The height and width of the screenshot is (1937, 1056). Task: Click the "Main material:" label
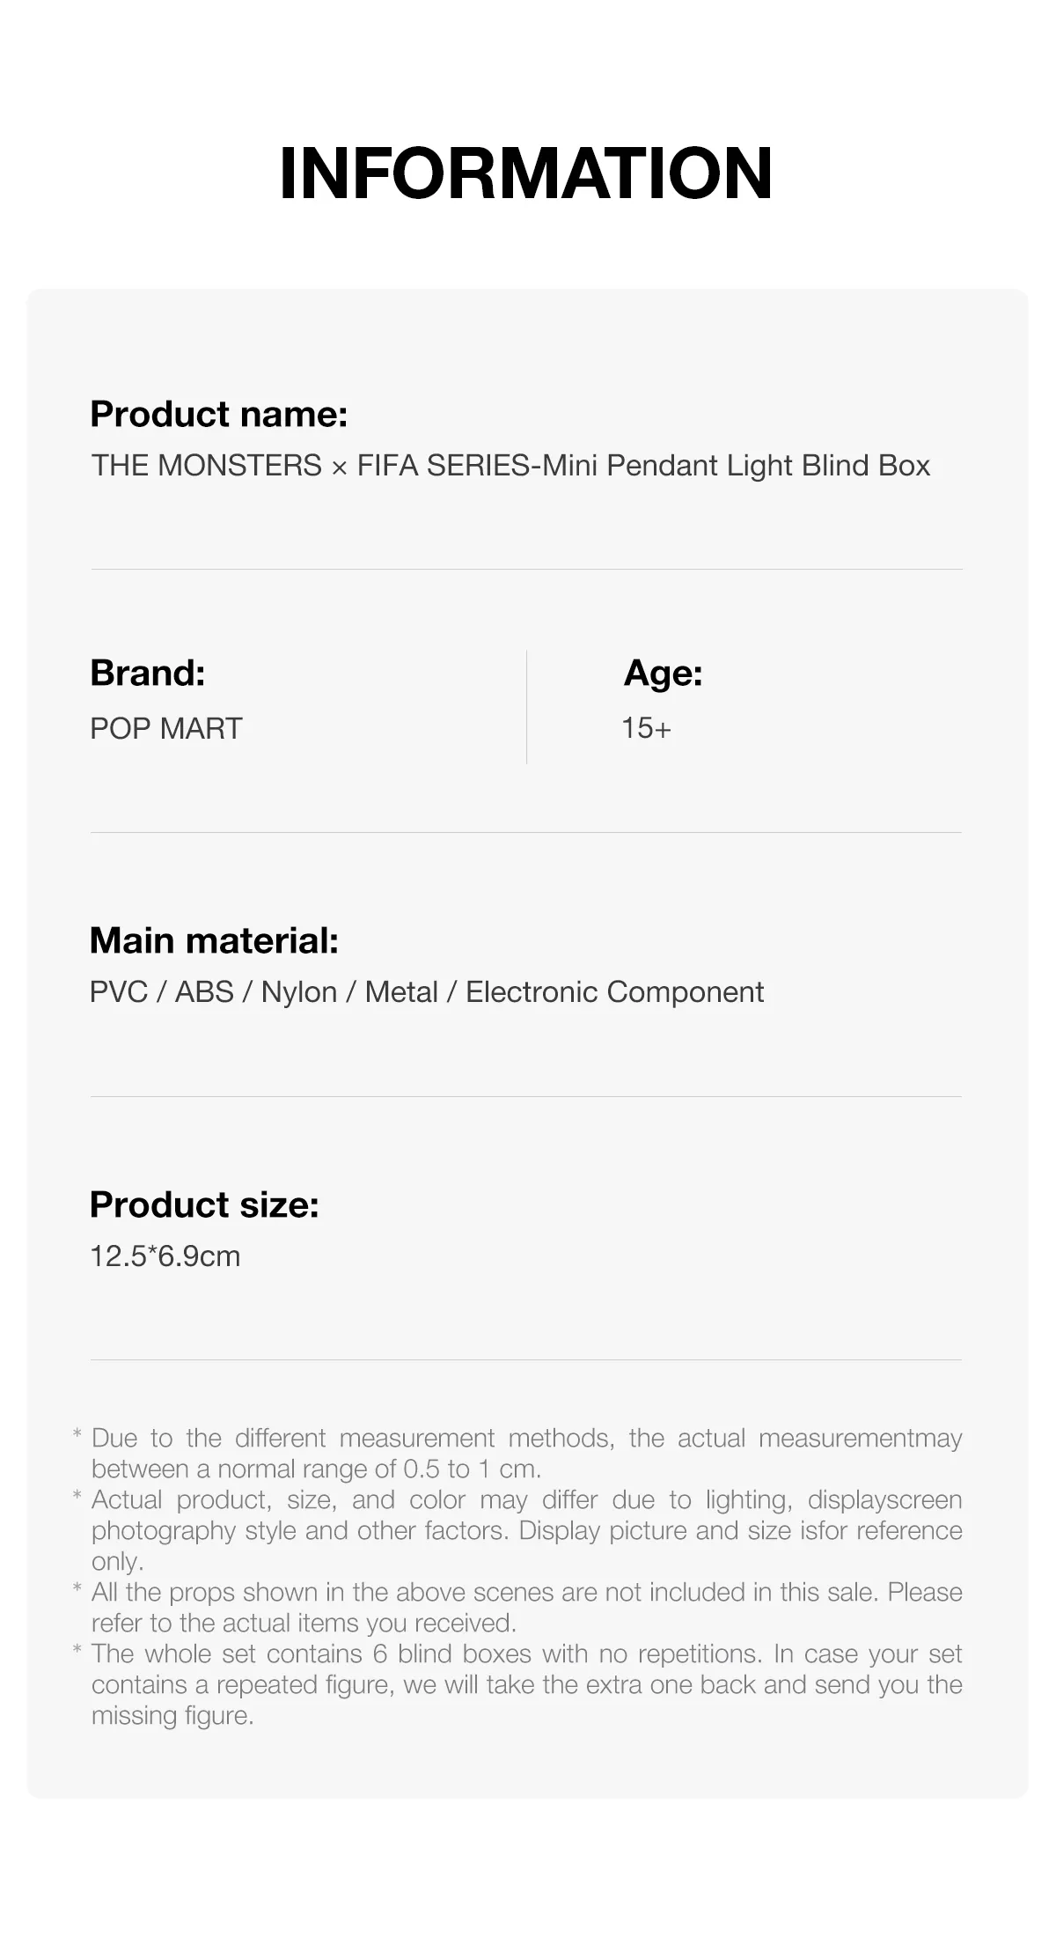point(214,940)
